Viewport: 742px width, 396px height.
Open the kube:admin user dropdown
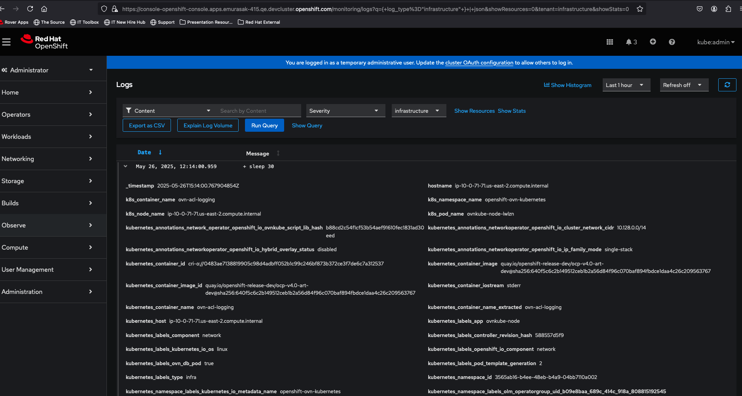coord(716,42)
